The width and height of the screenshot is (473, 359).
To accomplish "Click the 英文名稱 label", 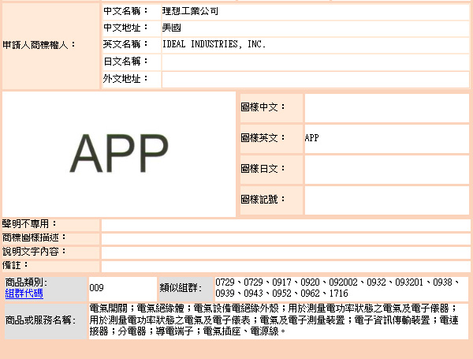I will click(x=125, y=44).
